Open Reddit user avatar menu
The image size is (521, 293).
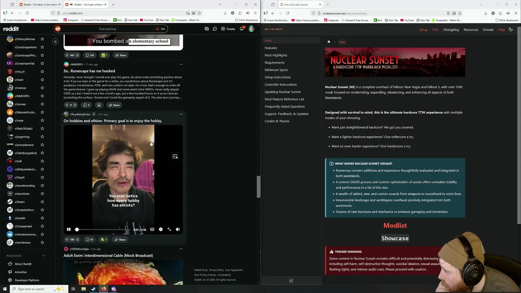(252, 29)
